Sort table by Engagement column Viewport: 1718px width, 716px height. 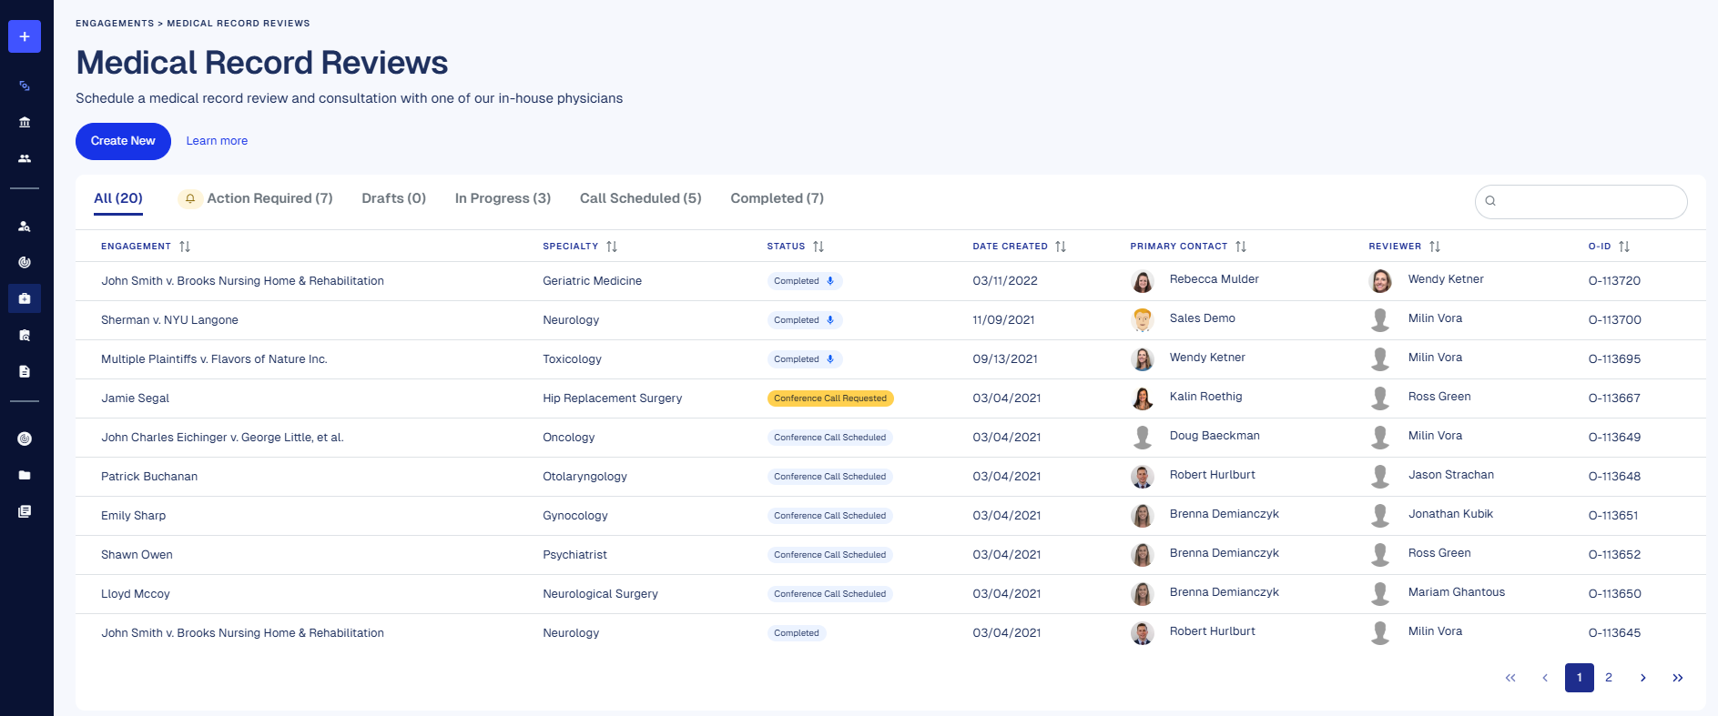coord(185,247)
